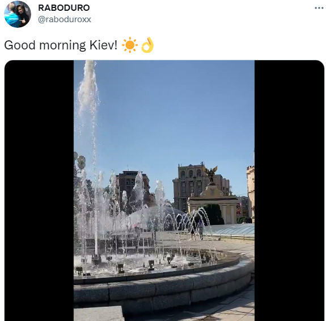Click the dark building behind the fountain jets
326x321 pixels.
point(133,187)
